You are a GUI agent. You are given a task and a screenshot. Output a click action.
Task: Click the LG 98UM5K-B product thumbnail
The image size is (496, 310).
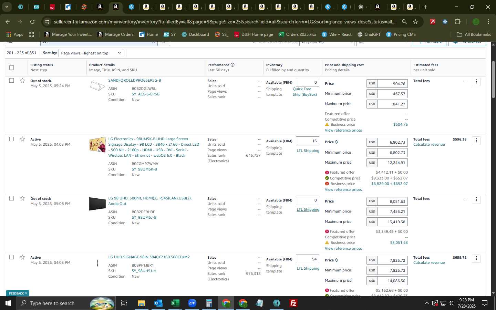tap(97, 145)
